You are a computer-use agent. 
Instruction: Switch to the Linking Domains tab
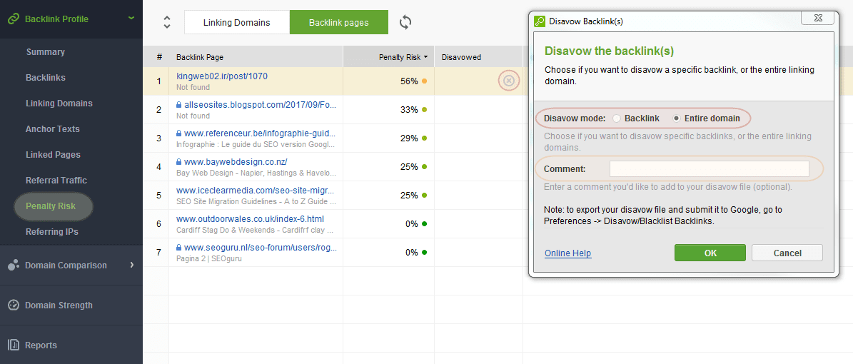pyautogui.click(x=236, y=22)
